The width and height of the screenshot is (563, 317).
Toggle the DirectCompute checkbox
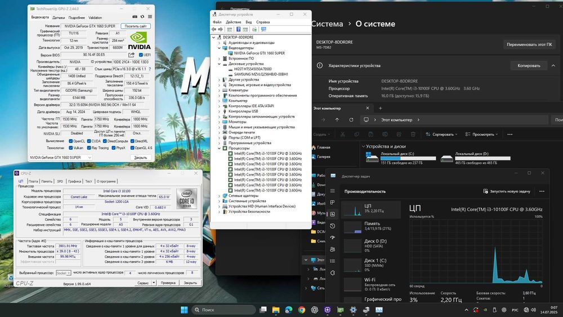click(105, 141)
